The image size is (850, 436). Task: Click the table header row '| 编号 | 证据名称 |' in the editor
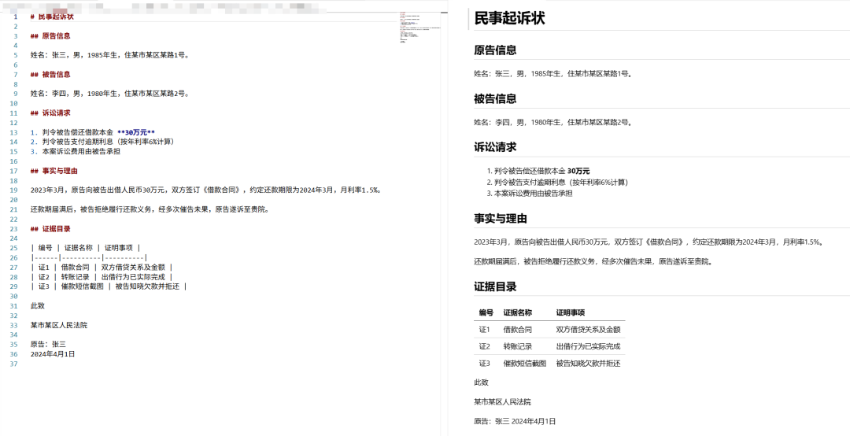pyautogui.click(x=87, y=248)
